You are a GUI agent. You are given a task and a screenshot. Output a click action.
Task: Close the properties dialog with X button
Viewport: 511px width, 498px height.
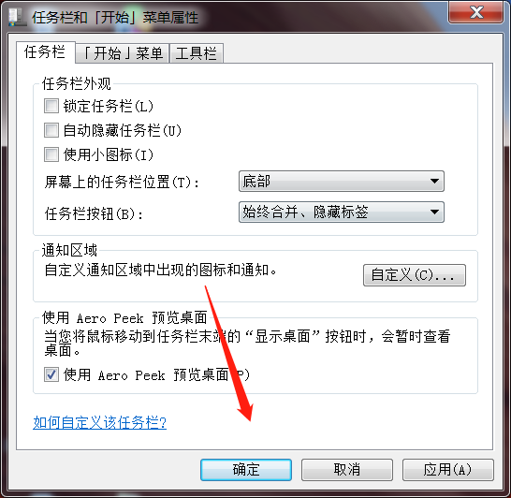click(x=476, y=12)
